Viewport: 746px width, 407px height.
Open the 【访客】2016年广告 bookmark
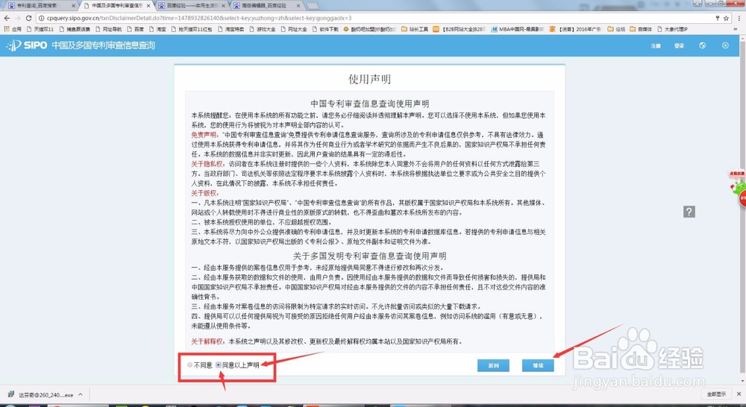(x=575, y=29)
